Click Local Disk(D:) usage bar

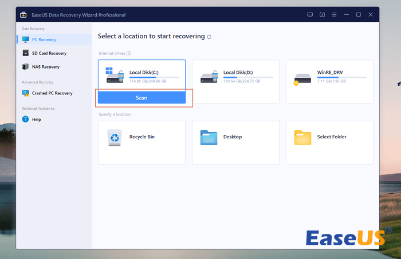(x=248, y=77)
